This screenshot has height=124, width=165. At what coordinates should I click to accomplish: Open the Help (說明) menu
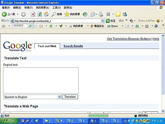(x=68, y=8)
